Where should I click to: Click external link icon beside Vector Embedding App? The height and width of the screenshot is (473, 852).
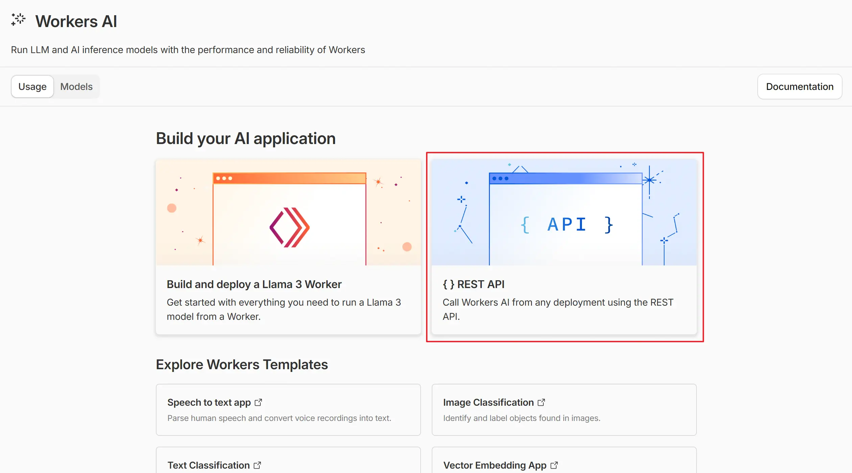tap(554, 465)
